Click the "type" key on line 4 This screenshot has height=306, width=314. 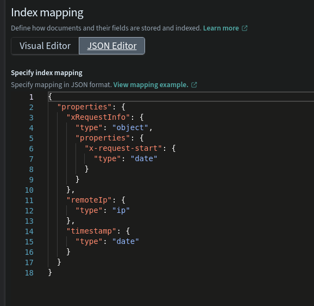(89, 127)
